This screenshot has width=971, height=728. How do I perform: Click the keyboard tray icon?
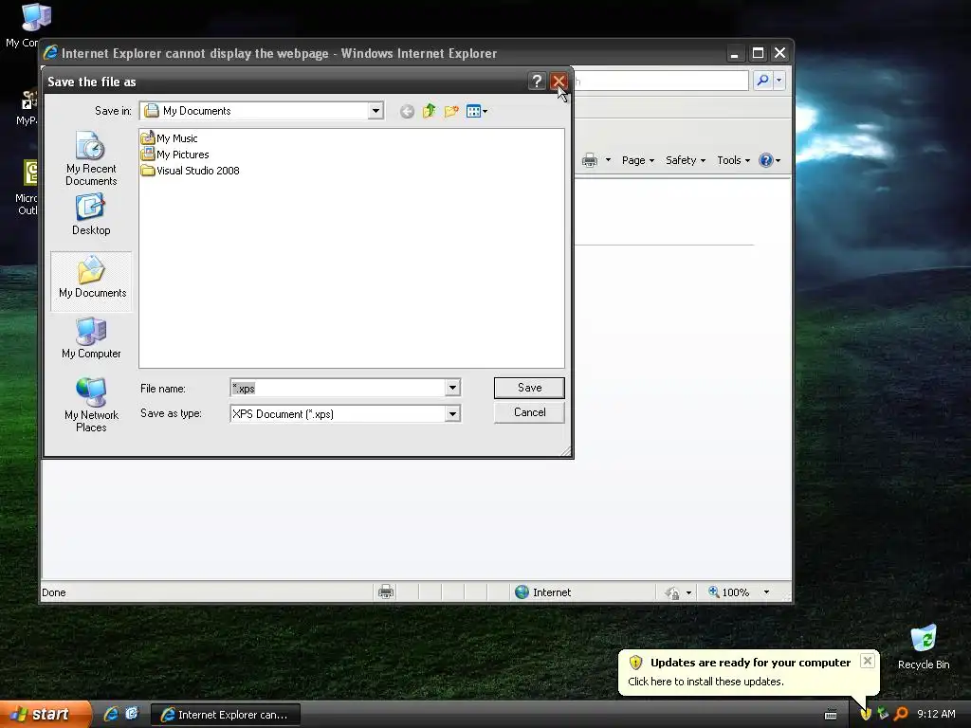click(831, 715)
